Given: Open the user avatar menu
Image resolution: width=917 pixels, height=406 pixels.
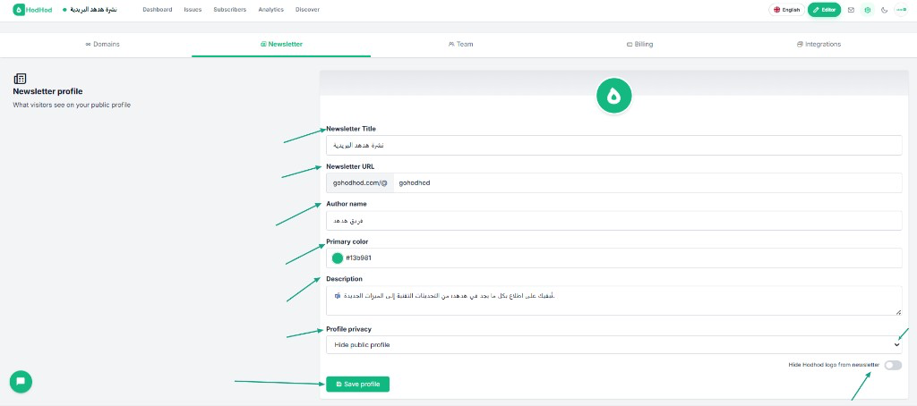Looking at the screenshot, I should click(901, 10).
